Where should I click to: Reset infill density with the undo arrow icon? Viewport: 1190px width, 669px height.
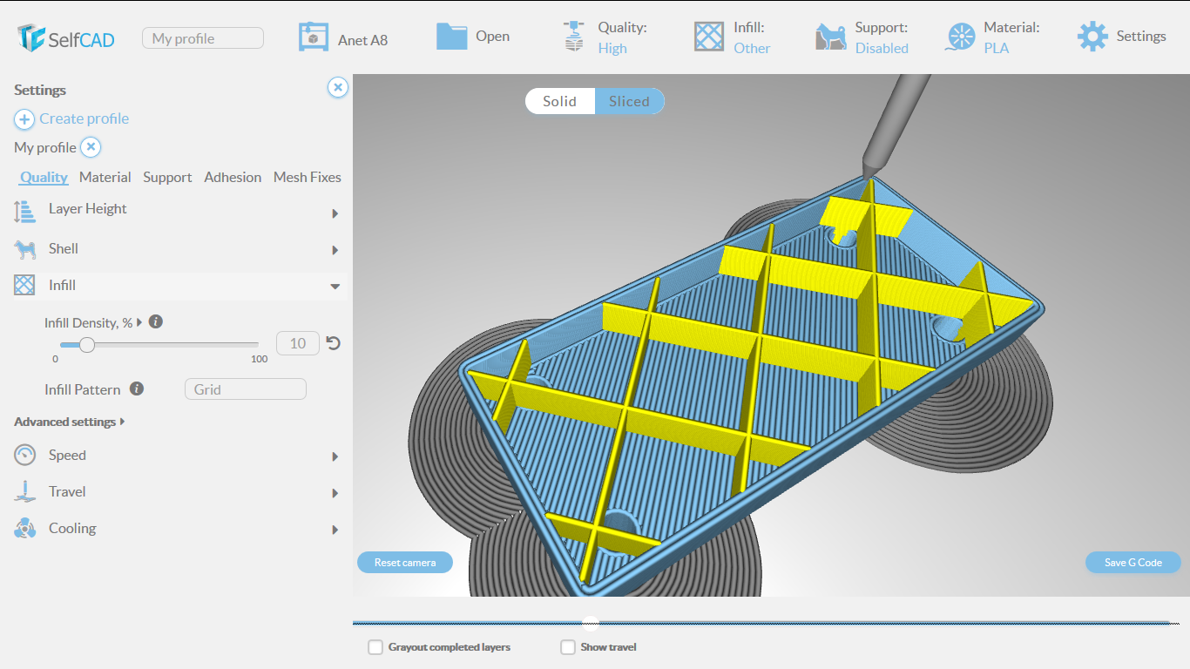point(333,343)
